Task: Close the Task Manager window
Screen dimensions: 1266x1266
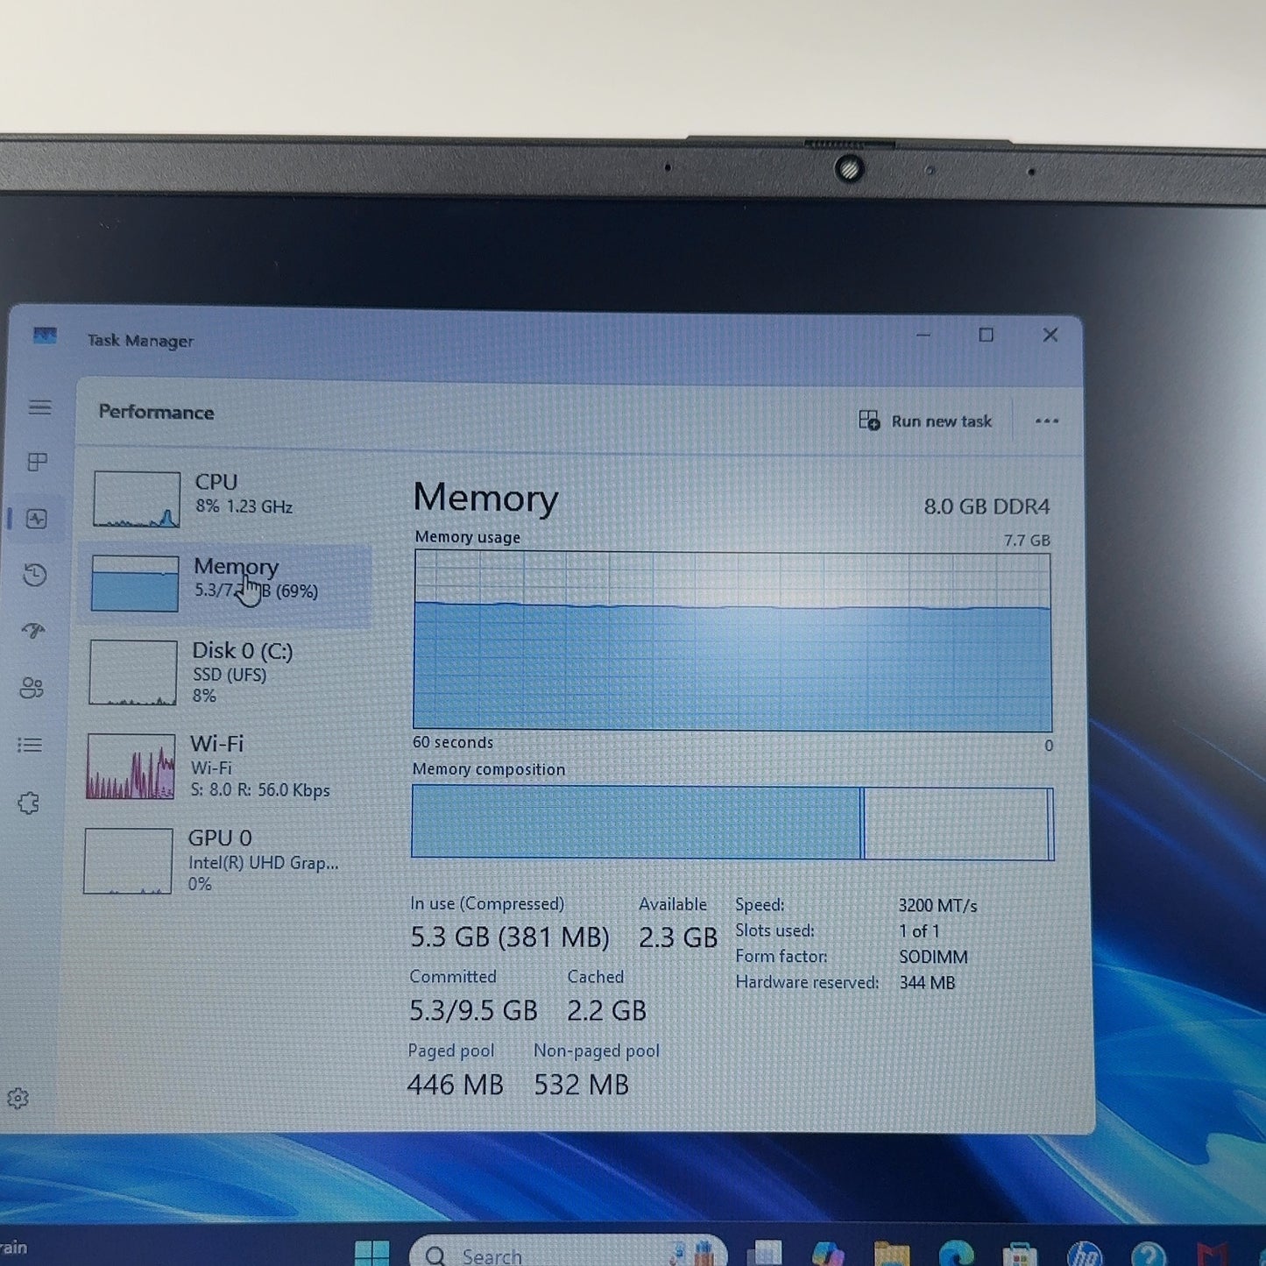Action: point(1050,335)
